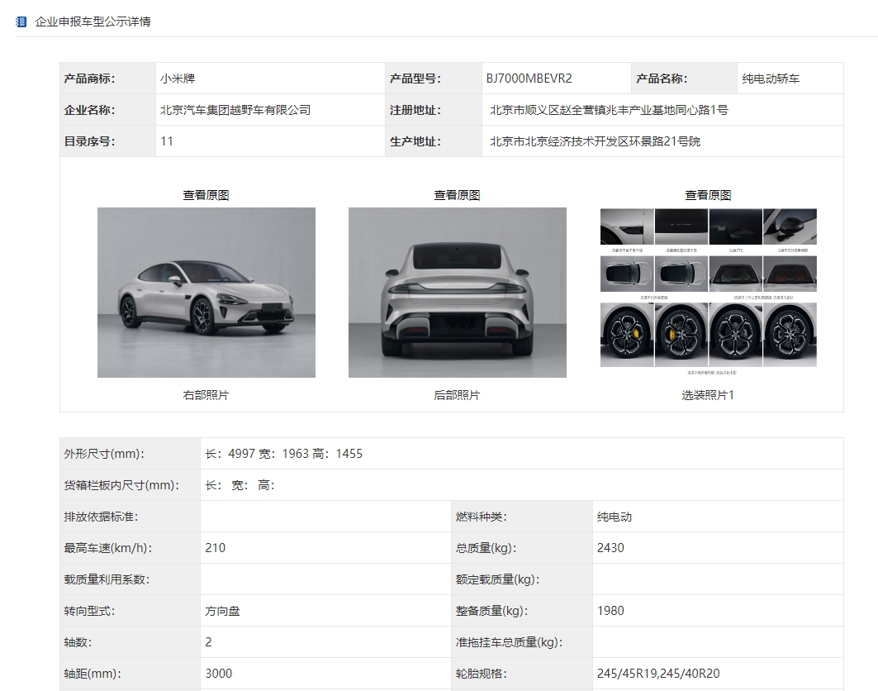Click the rear view car photo
This screenshot has width=878, height=691.
457,292
